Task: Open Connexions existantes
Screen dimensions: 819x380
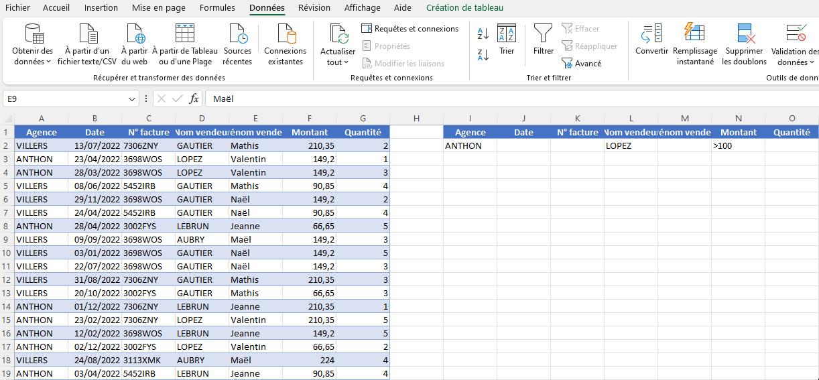Action: (x=286, y=44)
